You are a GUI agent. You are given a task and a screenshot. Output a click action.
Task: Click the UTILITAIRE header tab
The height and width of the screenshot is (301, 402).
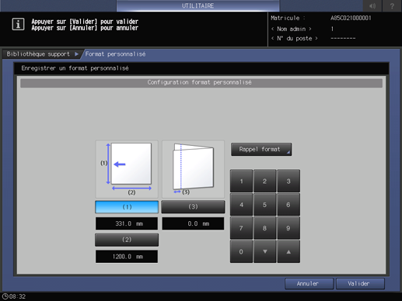pyautogui.click(x=198, y=5)
